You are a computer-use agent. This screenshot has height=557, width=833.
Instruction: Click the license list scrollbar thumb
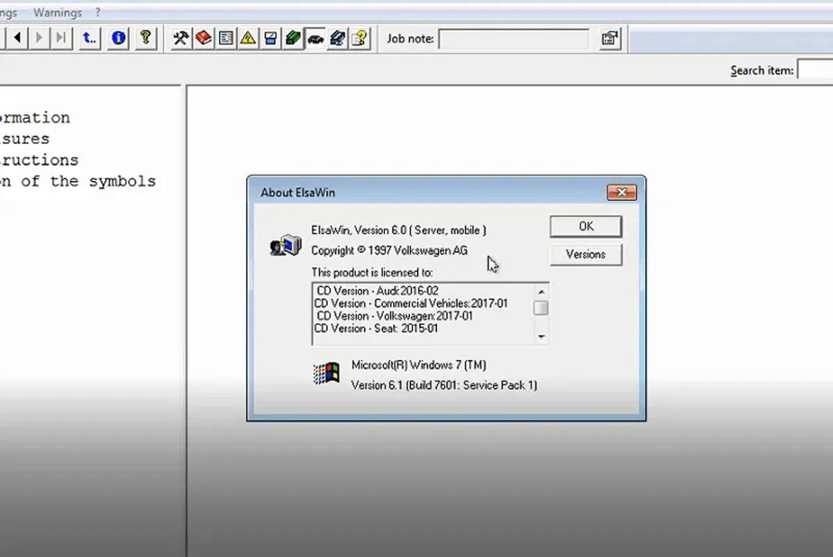pyautogui.click(x=541, y=308)
